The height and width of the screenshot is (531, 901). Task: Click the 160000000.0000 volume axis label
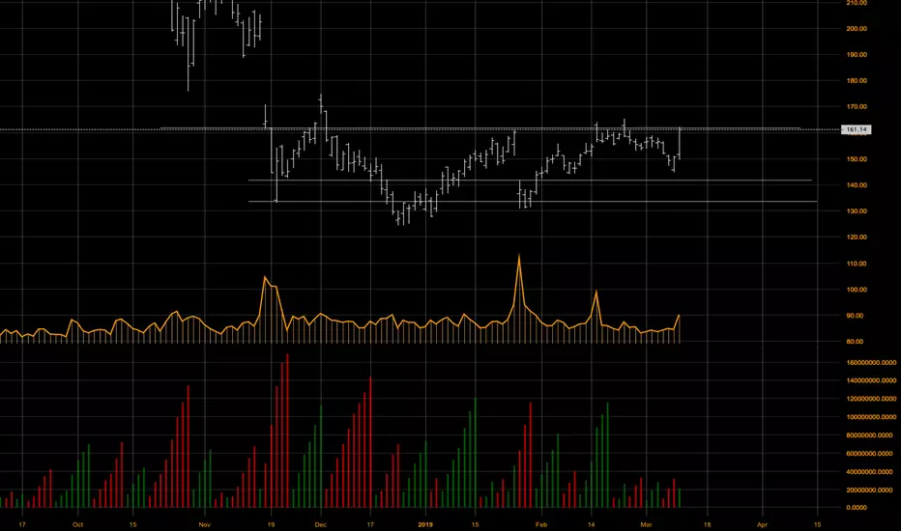tap(871, 363)
